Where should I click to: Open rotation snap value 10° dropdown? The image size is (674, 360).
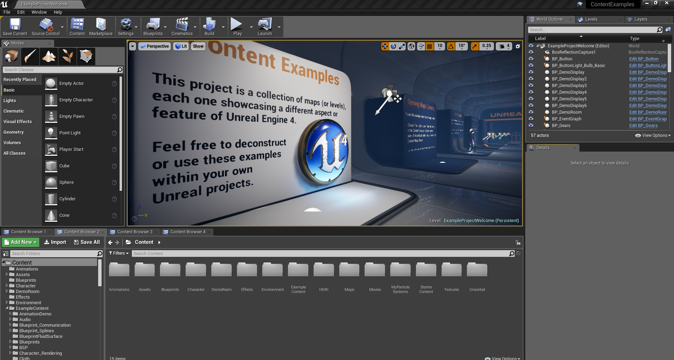462,46
